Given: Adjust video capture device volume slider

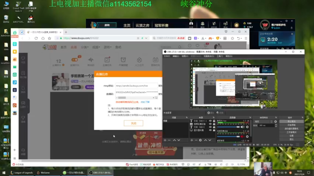Looking at the screenshot, I should (x=228, y=136).
